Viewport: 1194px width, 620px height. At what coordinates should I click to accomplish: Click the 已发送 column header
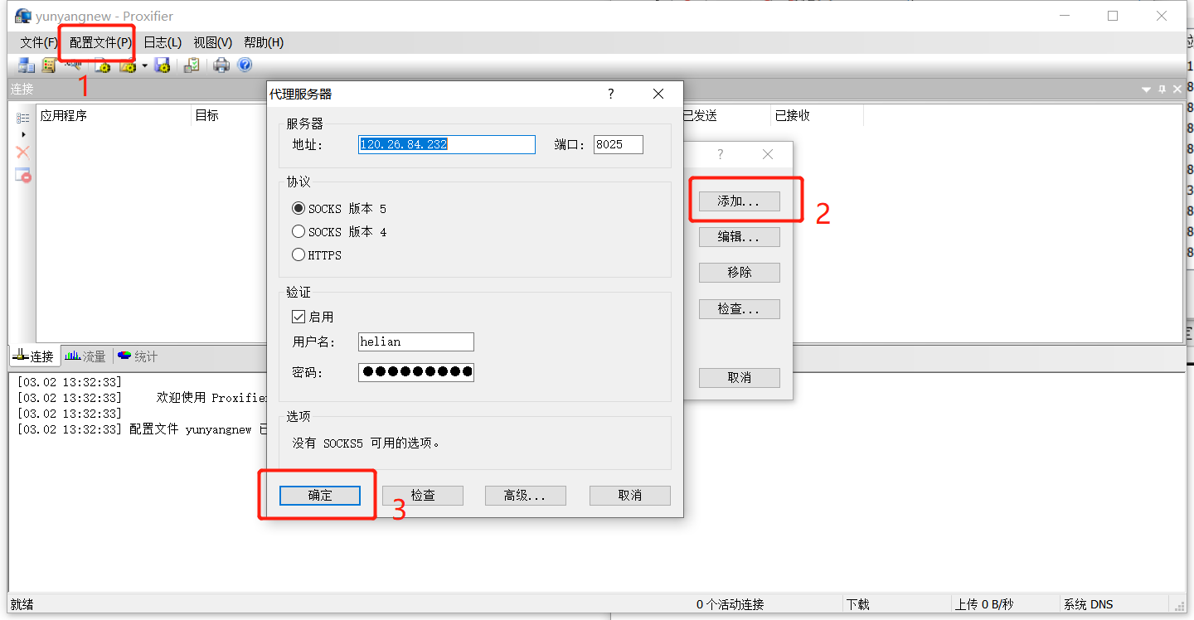(x=699, y=116)
